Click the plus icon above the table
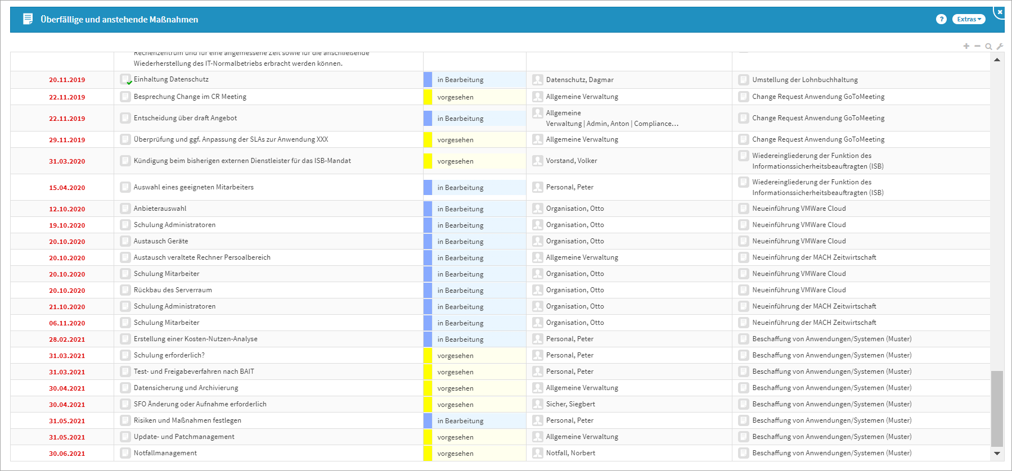 click(x=966, y=46)
